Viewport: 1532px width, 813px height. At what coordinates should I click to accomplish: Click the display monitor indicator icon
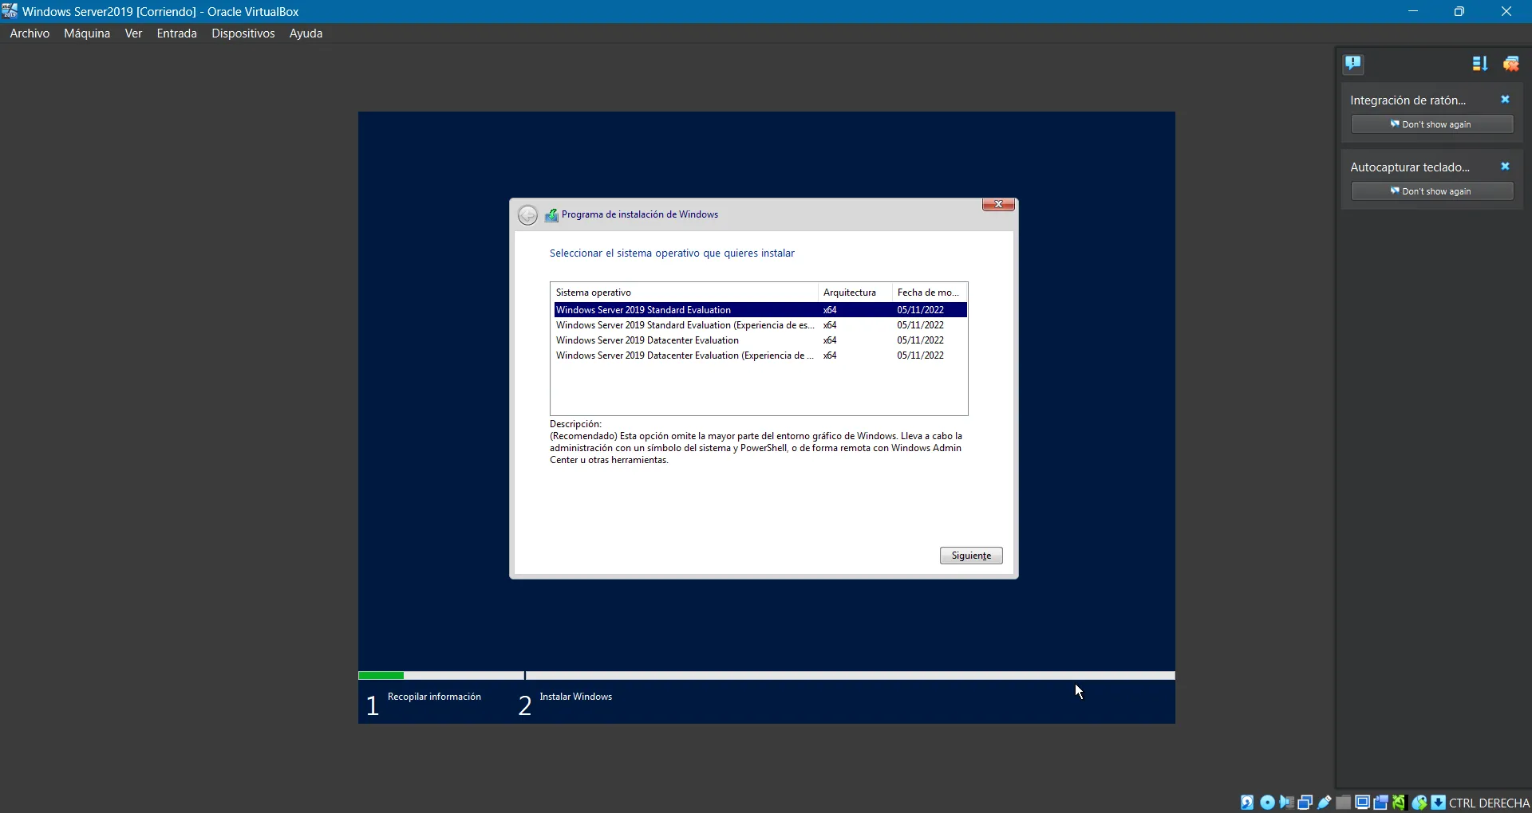(1363, 803)
